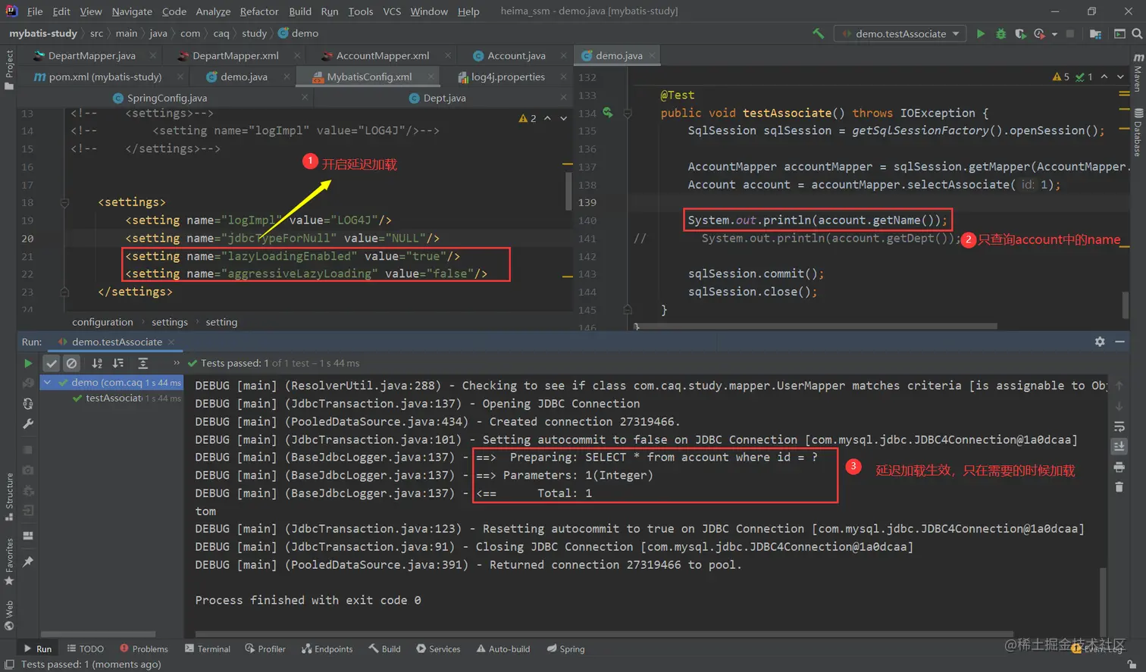The image size is (1146, 672).
Task: Toggle Show Passed tests checkmark button
Action: (x=52, y=364)
